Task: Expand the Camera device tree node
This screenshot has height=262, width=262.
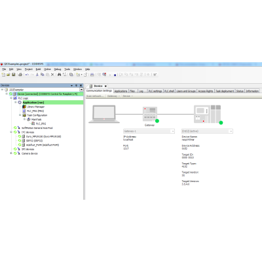Action: tap(11, 153)
